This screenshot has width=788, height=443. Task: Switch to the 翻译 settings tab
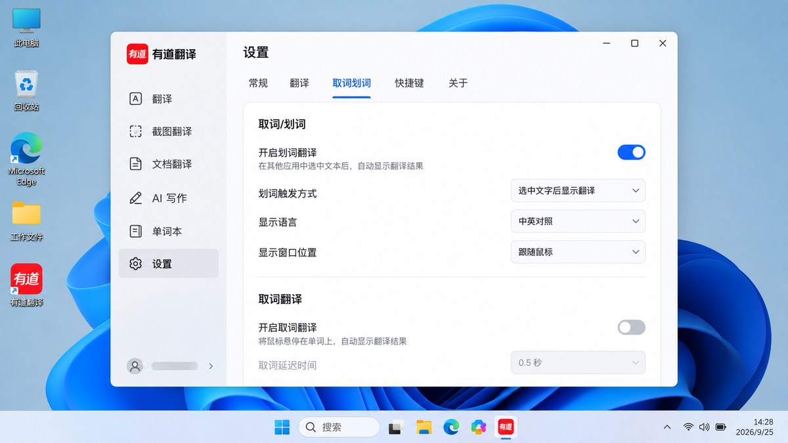[x=299, y=83]
